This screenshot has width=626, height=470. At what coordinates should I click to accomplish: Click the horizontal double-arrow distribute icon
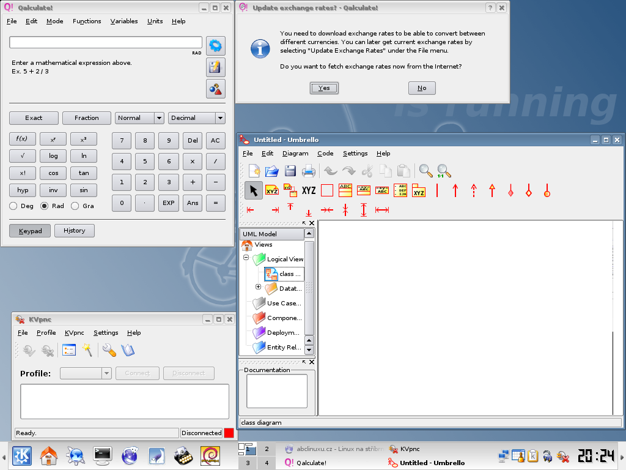(382, 210)
